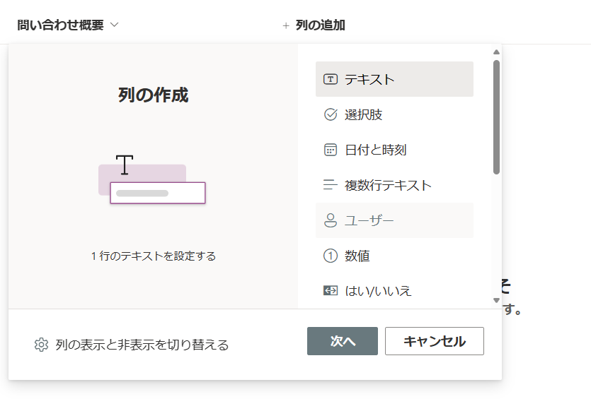The image size is (591, 399).
Task: Pick 日付と時刻 from the column types
Action: (x=375, y=150)
